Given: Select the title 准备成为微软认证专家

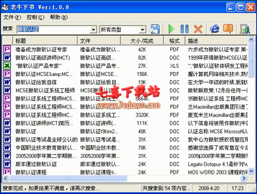Looking at the screenshot, I should pyautogui.click(x=41, y=50).
